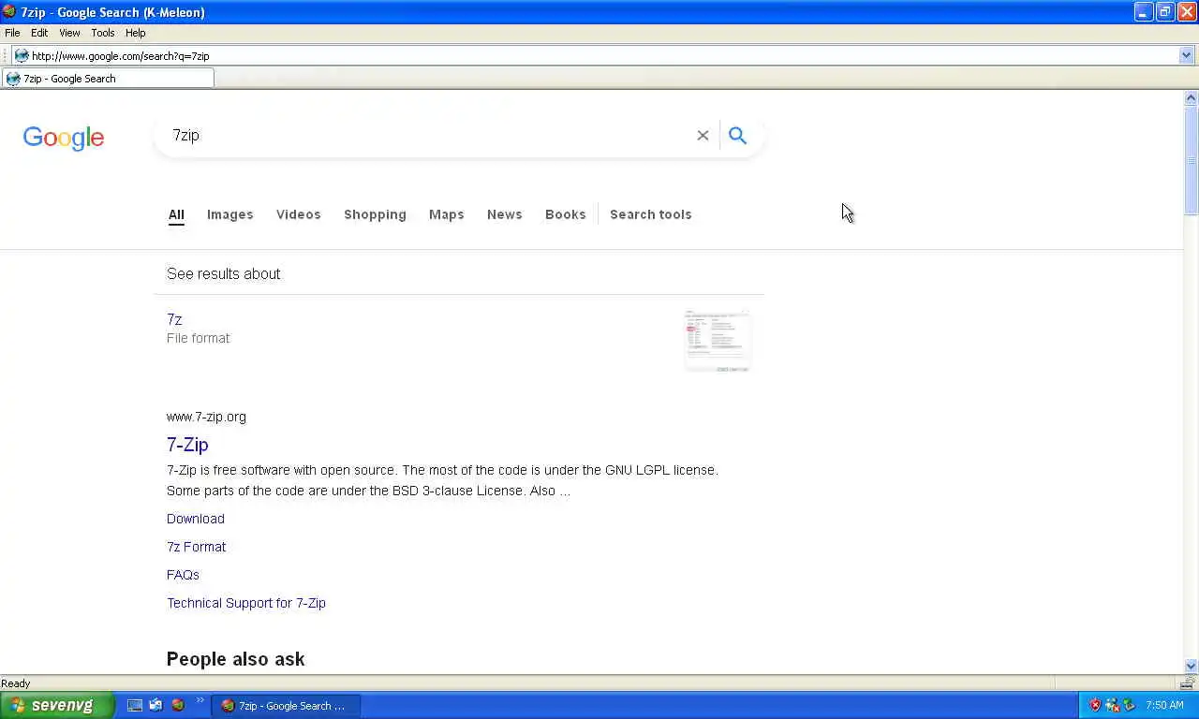Viewport: 1199px width, 719px height.
Task: Open the Tools menu
Action: coord(103,33)
